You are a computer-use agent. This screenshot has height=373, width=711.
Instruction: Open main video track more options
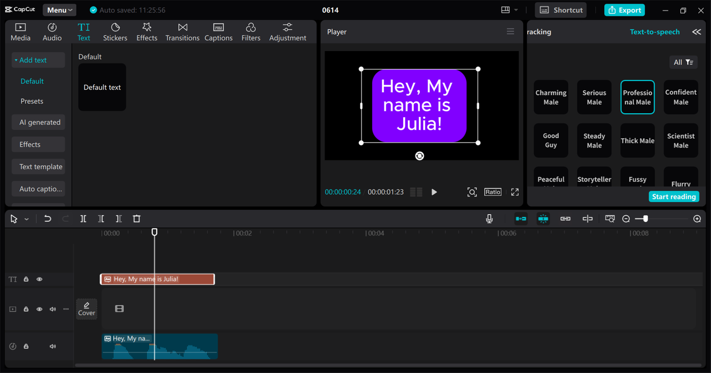[x=66, y=309]
